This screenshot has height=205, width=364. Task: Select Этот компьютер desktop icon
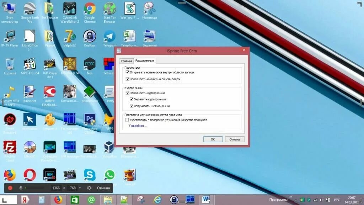[10, 13]
